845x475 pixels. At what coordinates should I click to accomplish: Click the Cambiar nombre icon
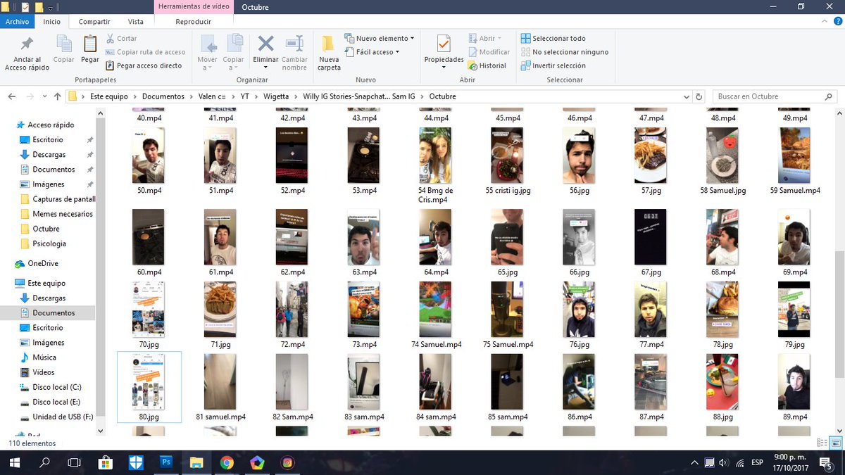tap(294, 44)
